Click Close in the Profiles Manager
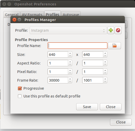 click(111, 107)
